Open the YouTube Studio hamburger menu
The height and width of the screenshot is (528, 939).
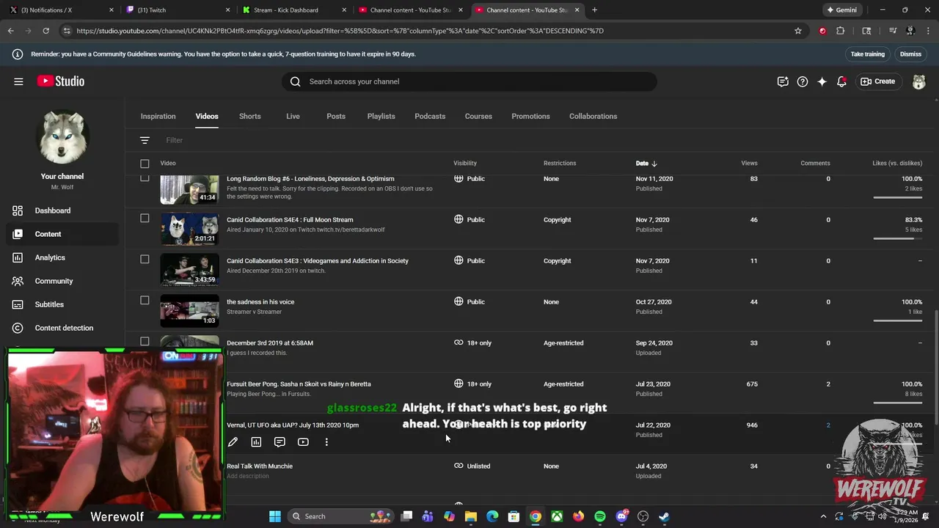[x=18, y=81]
